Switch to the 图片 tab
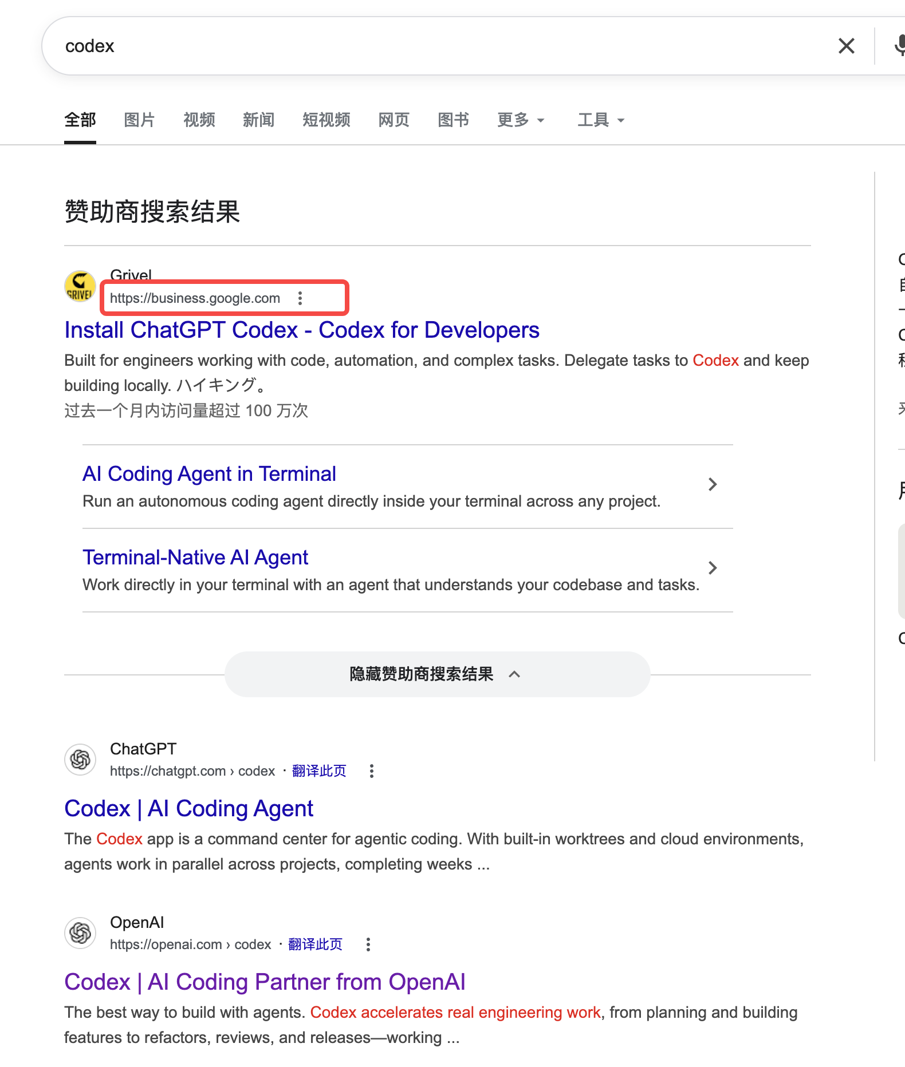Image resolution: width=905 pixels, height=1067 pixels. click(140, 120)
